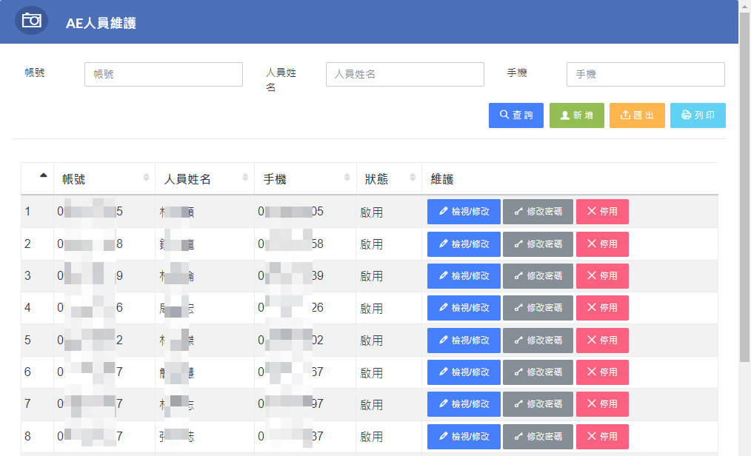The height and width of the screenshot is (456, 751).
Task: Click 修改密碼 for row 7
Action: (x=538, y=404)
